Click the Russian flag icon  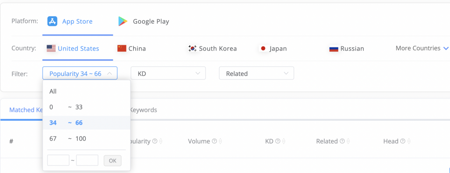point(334,49)
